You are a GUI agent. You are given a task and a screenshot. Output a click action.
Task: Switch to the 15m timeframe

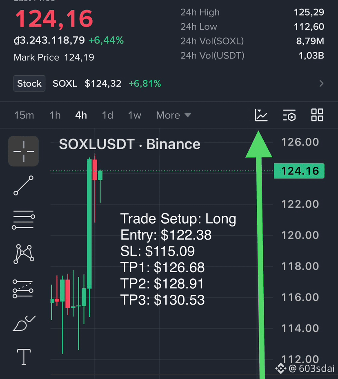(24, 115)
